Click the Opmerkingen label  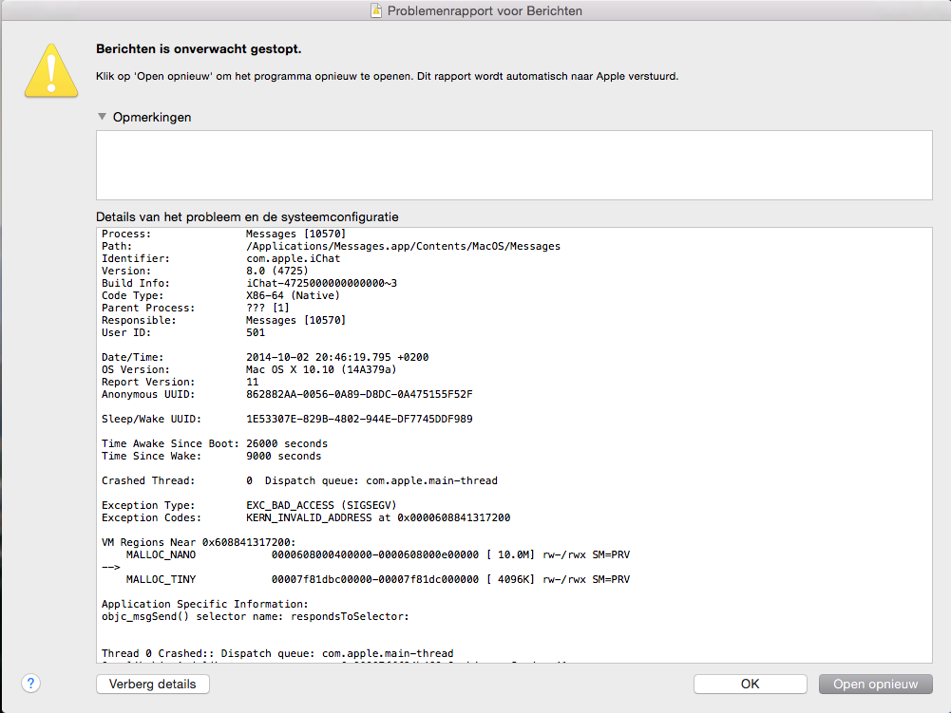tap(152, 117)
